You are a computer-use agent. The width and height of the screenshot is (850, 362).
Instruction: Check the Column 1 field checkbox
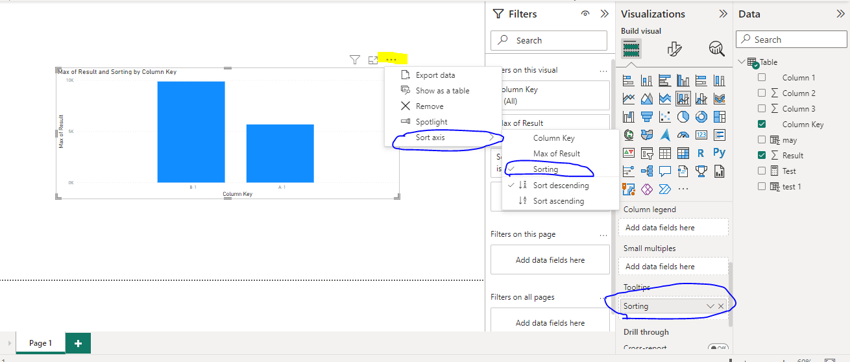click(x=762, y=77)
